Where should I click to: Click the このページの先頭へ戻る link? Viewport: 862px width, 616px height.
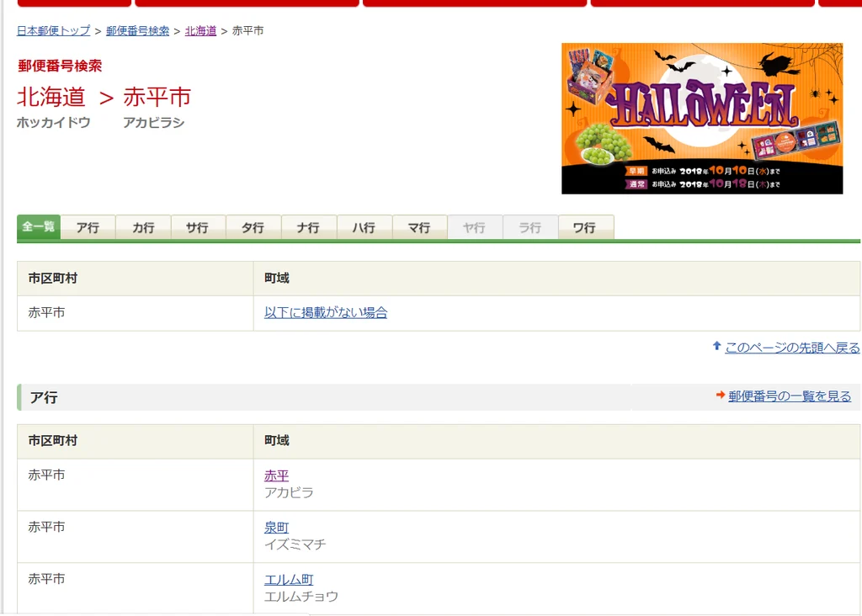click(792, 348)
